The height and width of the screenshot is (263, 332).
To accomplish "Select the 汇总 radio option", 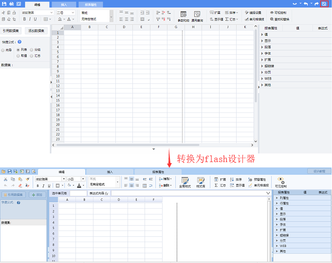I will tap(32, 56).
